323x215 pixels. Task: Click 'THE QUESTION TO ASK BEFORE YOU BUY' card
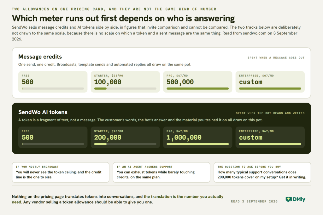pyautogui.click(x=262, y=173)
